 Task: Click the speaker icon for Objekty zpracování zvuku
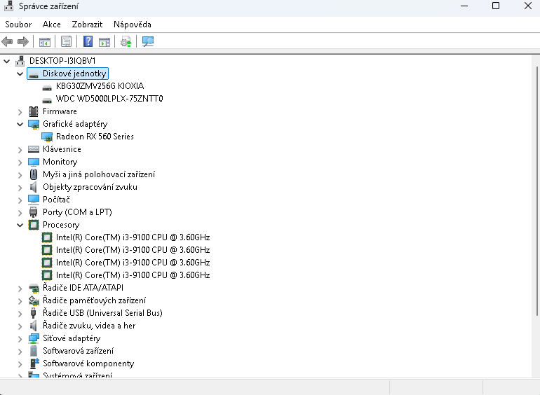34,187
